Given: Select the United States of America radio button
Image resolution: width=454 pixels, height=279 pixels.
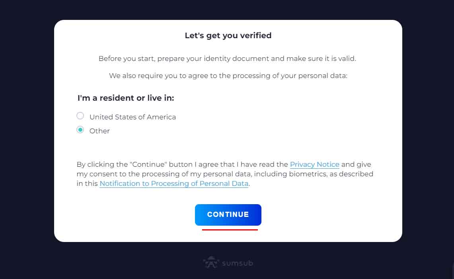Looking at the screenshot, I should pos(80,116).
